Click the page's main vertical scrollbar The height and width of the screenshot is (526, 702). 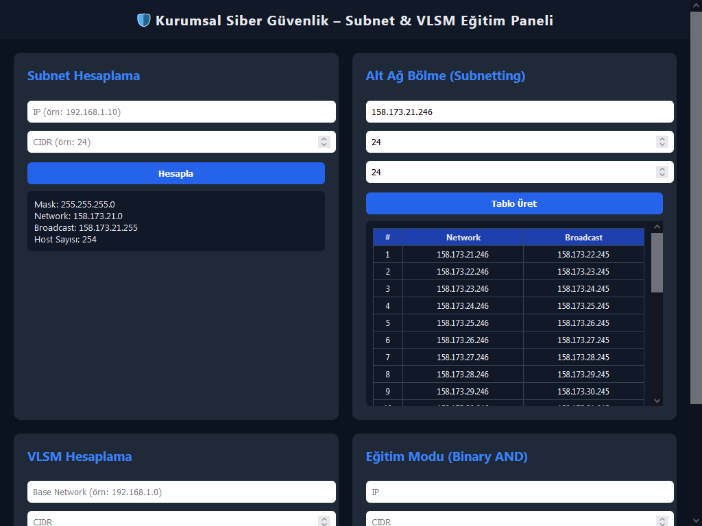coord(696,205)
